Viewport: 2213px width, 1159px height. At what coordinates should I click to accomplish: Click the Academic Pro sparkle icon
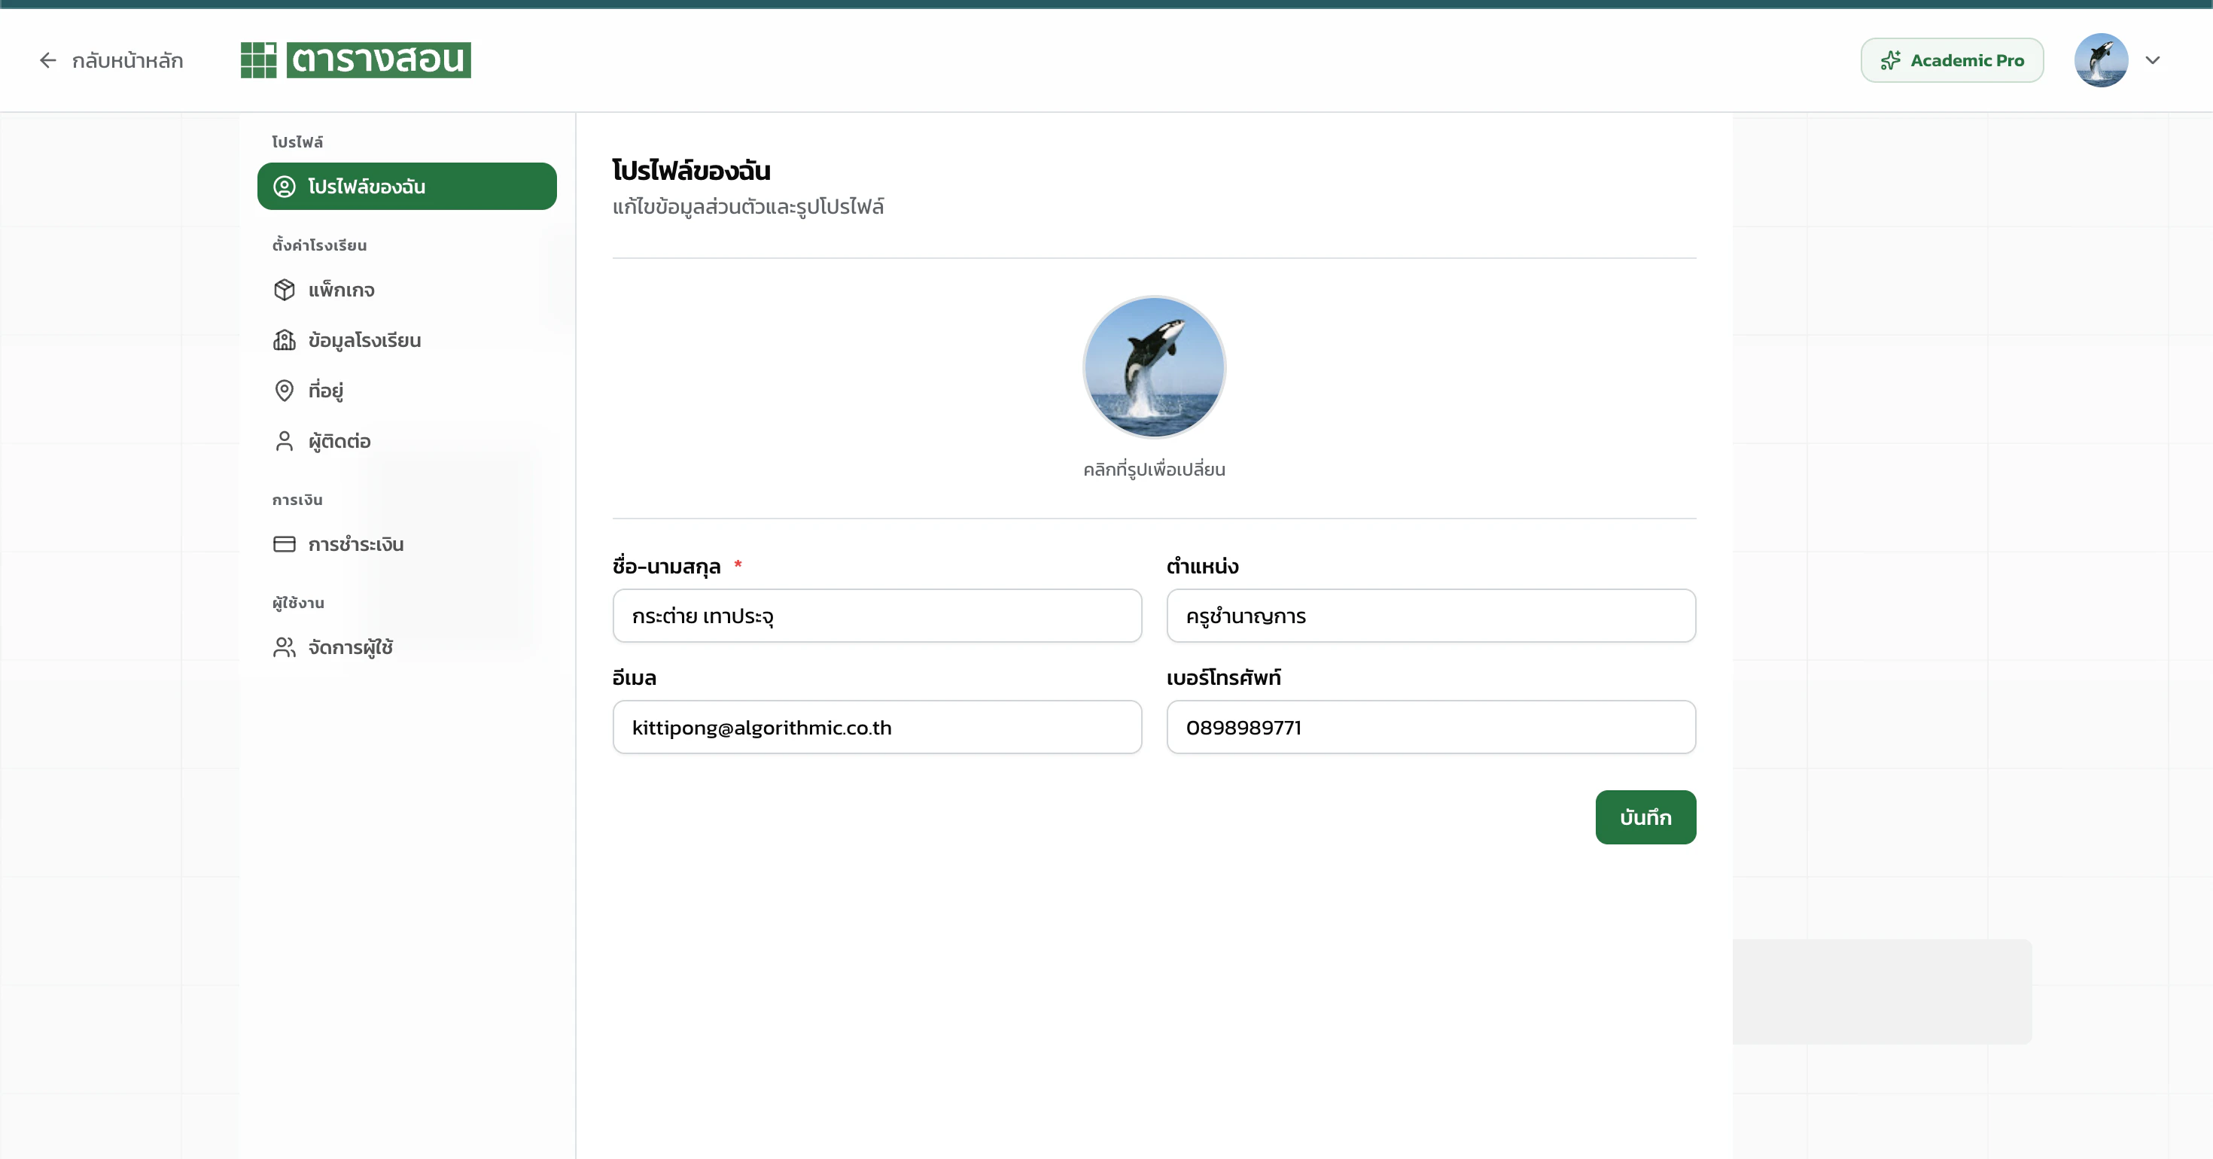coord(1890,60)
